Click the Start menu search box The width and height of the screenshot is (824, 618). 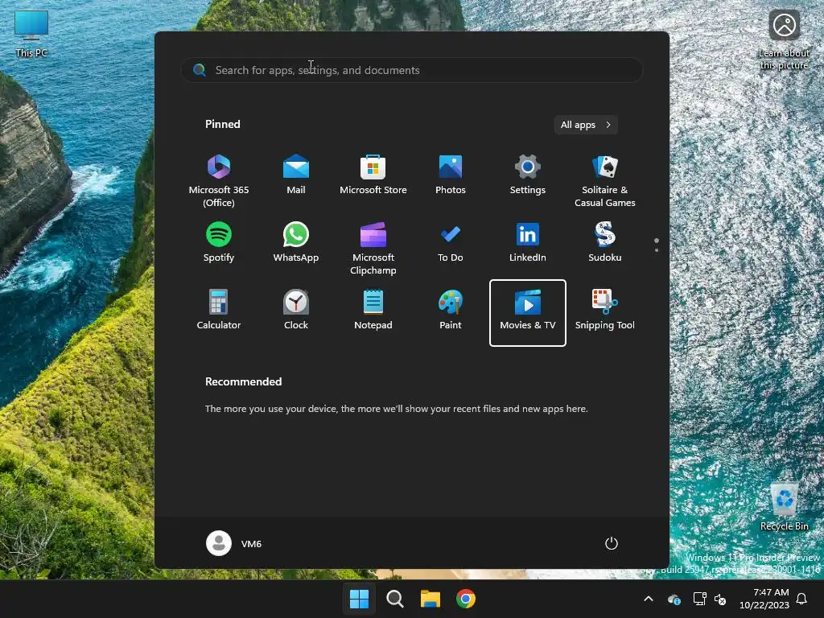click(x=412, y=70)
